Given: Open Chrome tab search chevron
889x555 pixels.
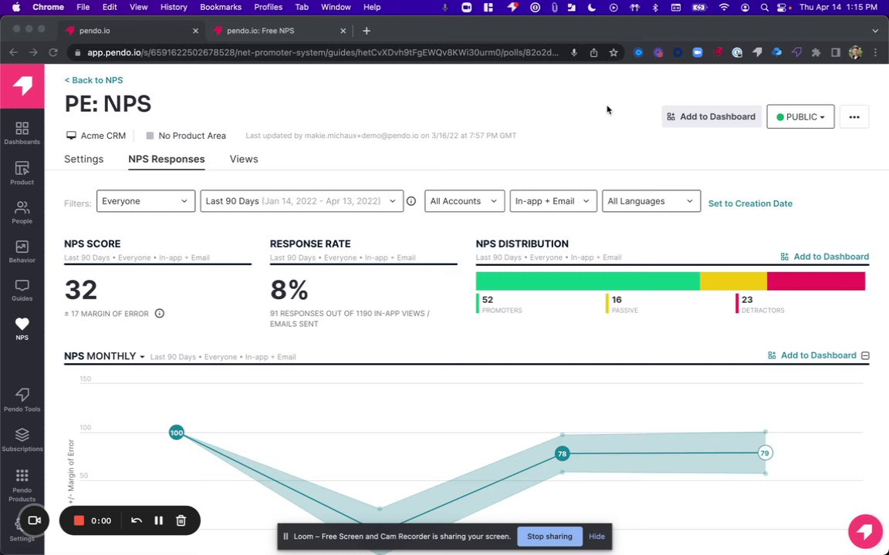Looking at the screenshot, I should [x=875, y=31].
